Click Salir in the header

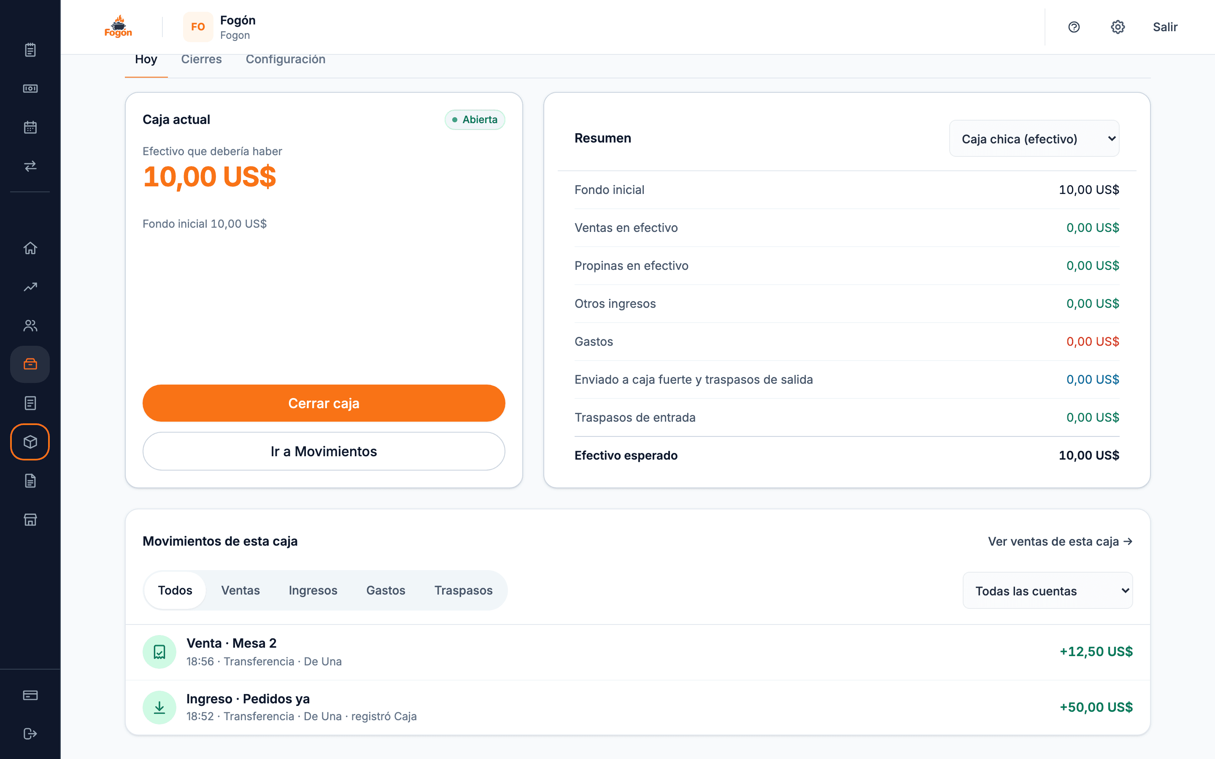[1165, 27]
